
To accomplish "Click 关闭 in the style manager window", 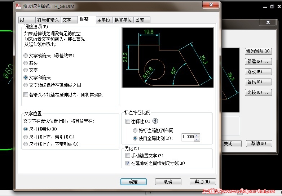I will (232, 143).
